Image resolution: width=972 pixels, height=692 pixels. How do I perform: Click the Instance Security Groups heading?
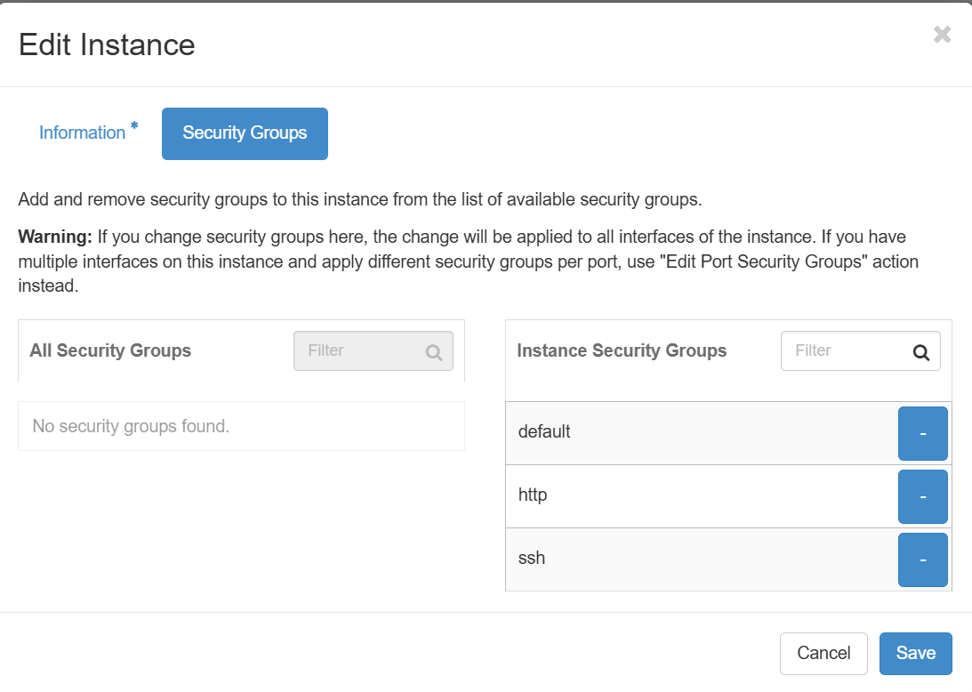[622, 350]
